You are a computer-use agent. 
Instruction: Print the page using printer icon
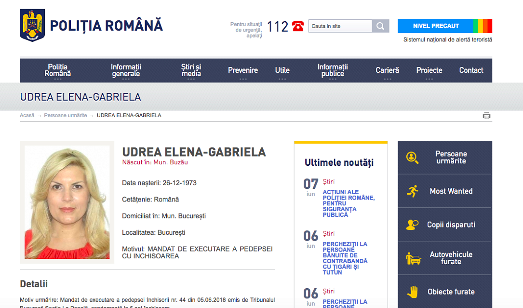[x=487, y=116]
